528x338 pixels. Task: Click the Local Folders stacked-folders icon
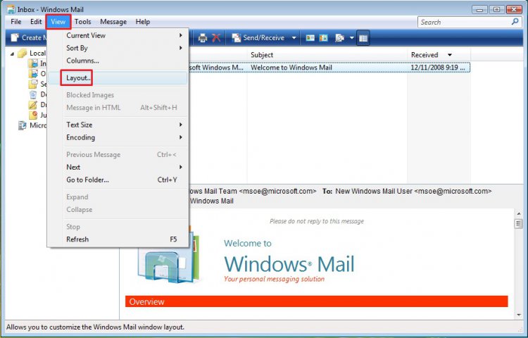click(x=23, y=54)
